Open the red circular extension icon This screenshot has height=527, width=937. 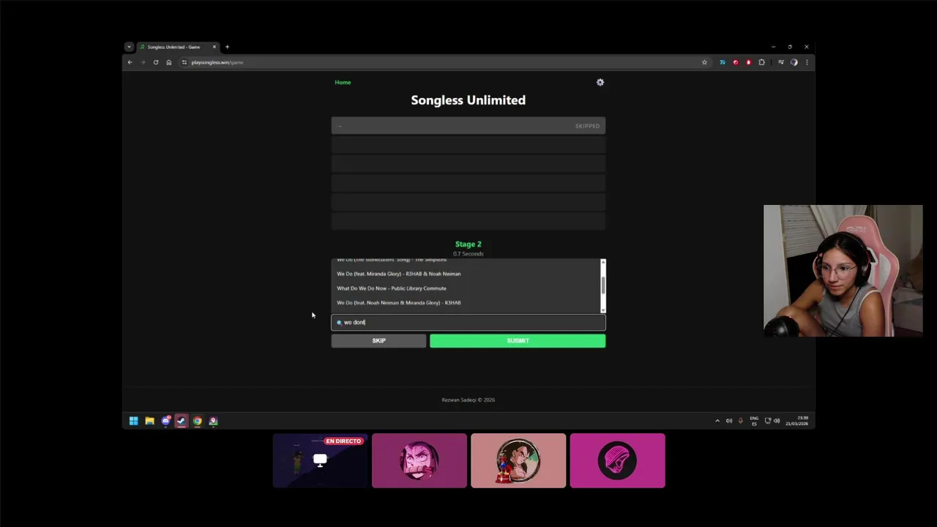tap(736, 62)
